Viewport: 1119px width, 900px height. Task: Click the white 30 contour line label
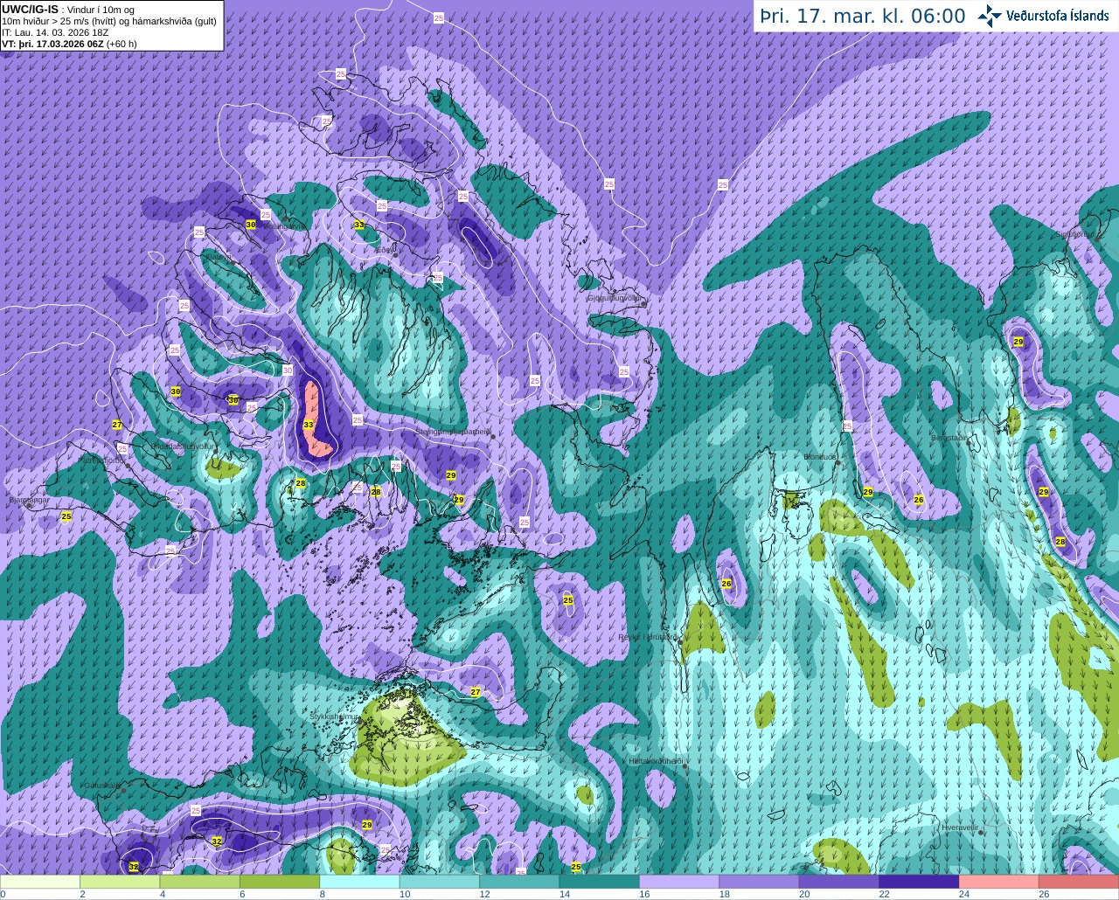(288, 370)
